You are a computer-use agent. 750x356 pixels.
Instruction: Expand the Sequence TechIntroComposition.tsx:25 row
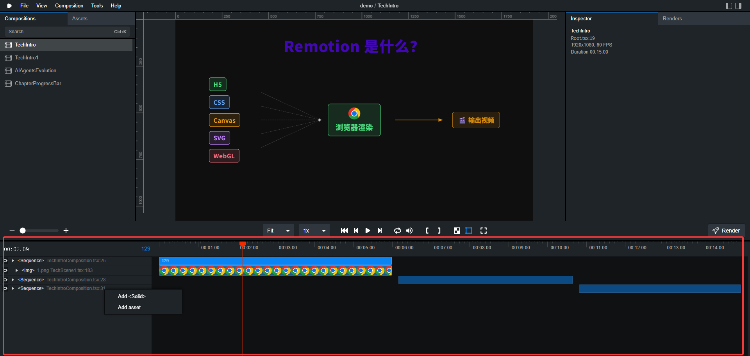tap(13, 261)
